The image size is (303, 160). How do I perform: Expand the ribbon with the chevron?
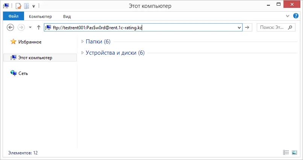click(x=288, y=16)
